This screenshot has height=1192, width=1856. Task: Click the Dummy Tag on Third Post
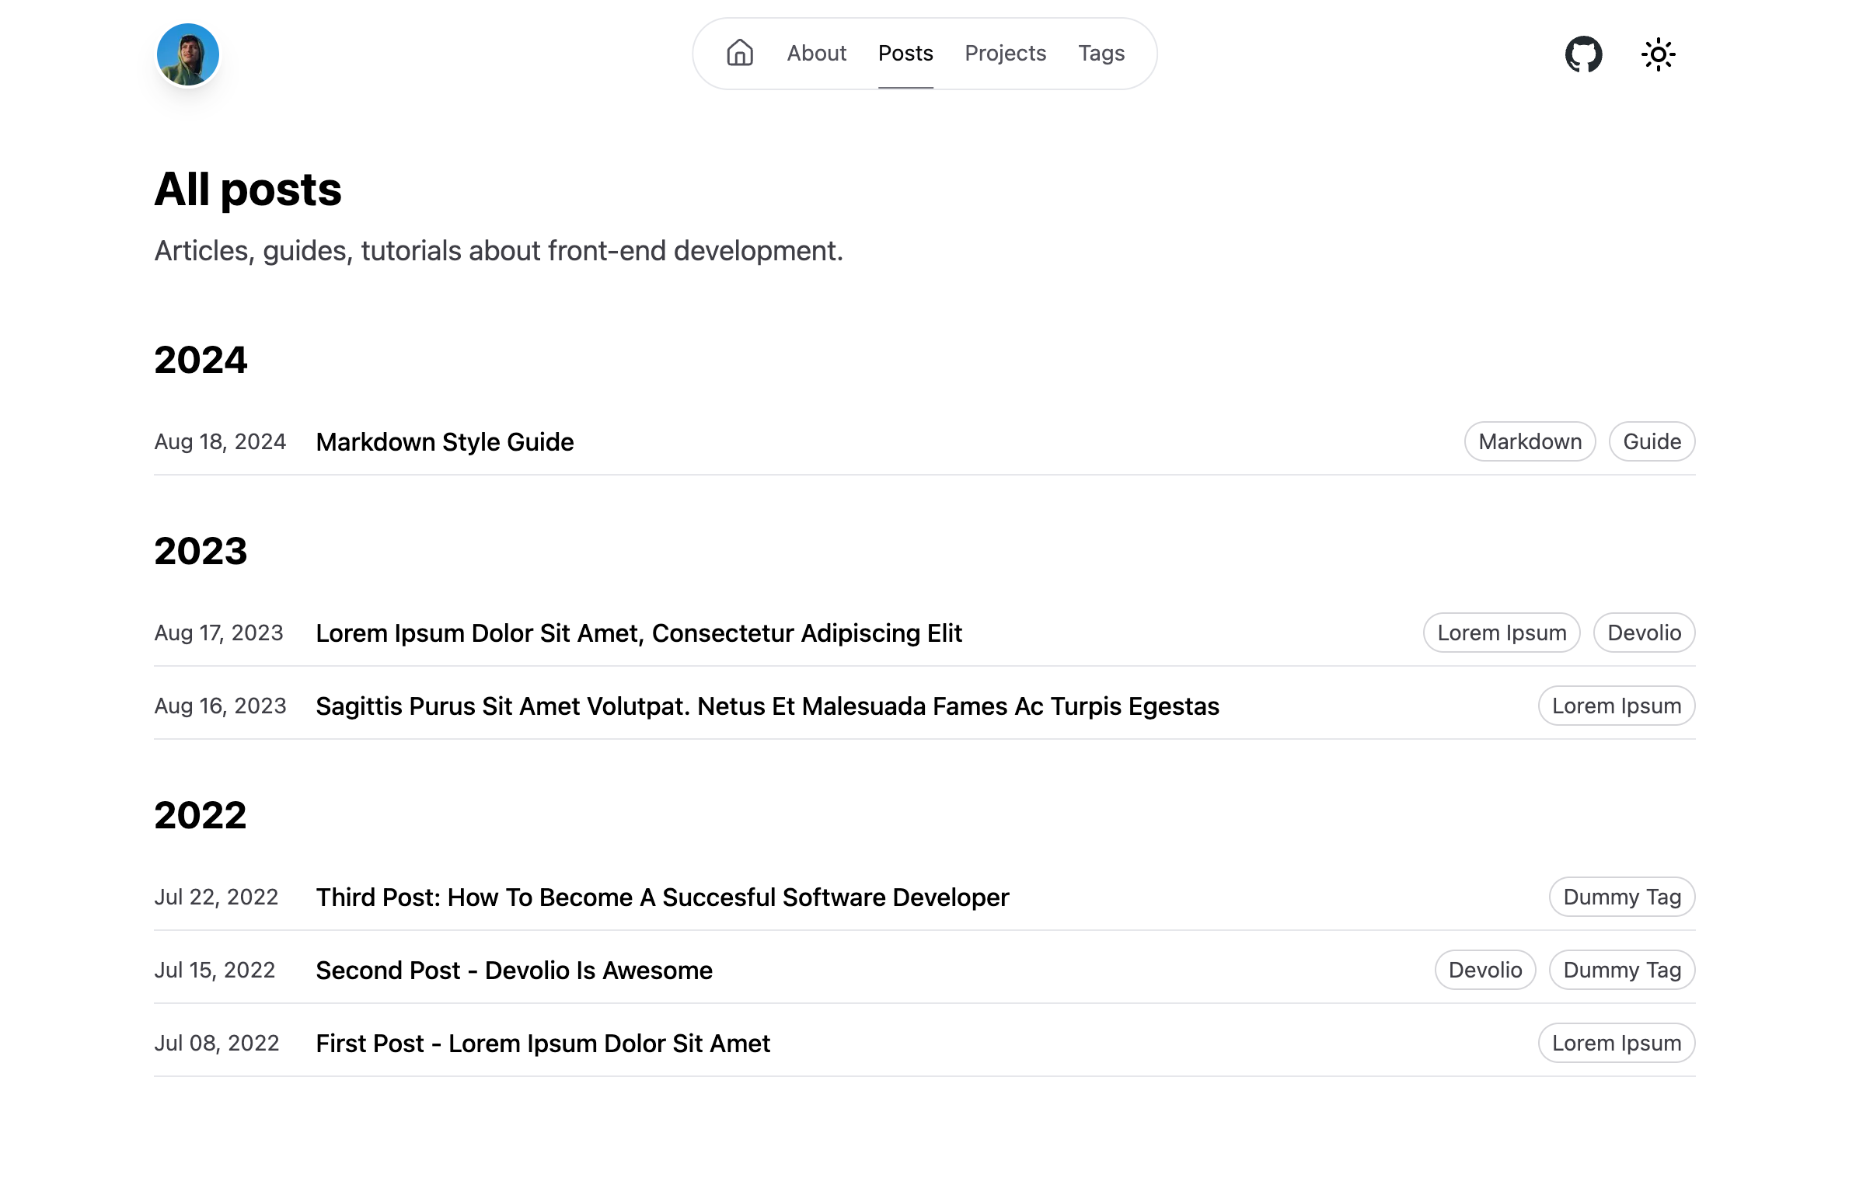coord(1621,897)
